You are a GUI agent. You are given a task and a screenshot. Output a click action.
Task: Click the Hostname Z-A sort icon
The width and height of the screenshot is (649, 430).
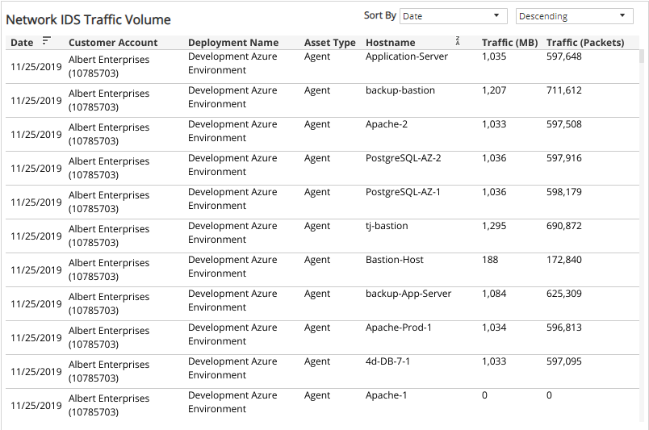(458, 41)
